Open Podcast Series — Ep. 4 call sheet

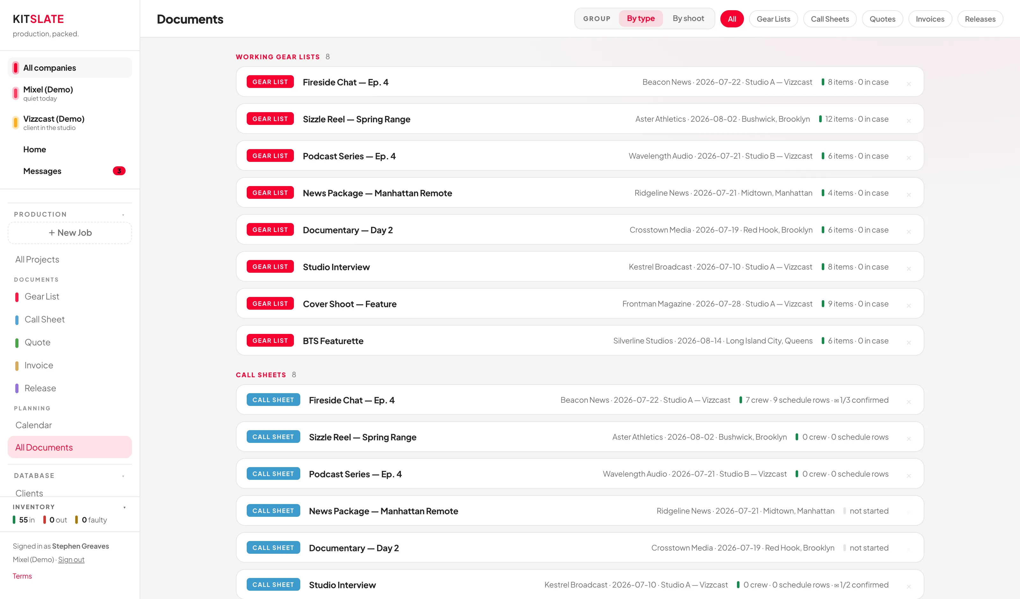(x=579, y=473)
